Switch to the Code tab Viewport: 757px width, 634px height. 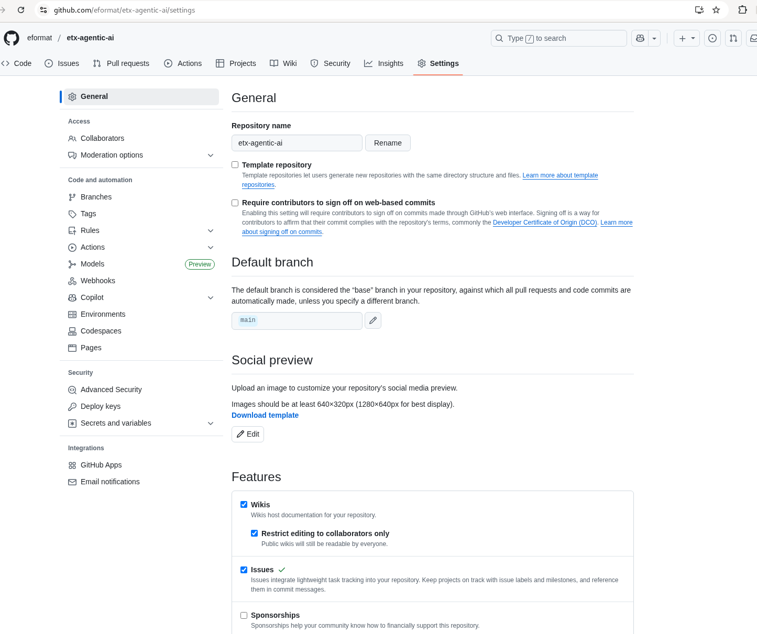click(x=16, y=63)
